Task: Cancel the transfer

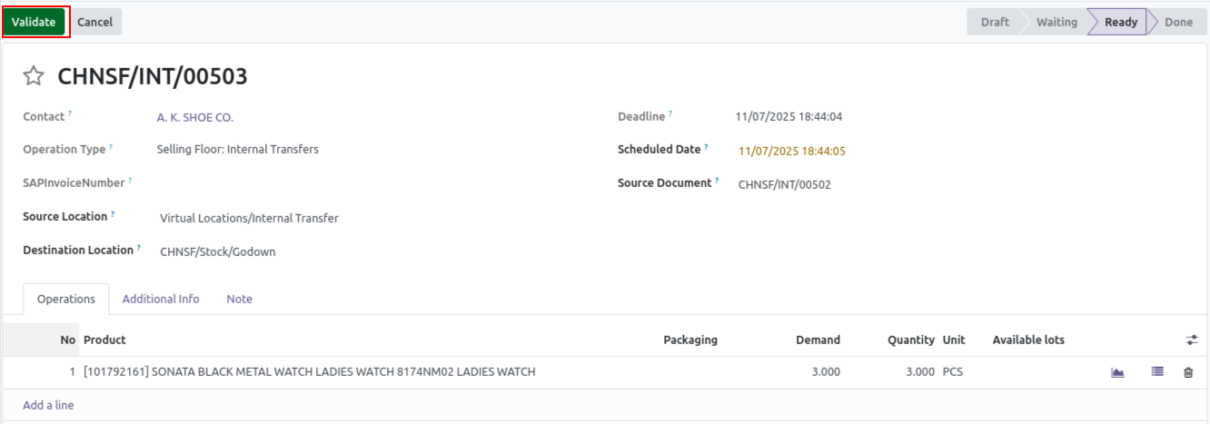Action: [x=94, y=22]
